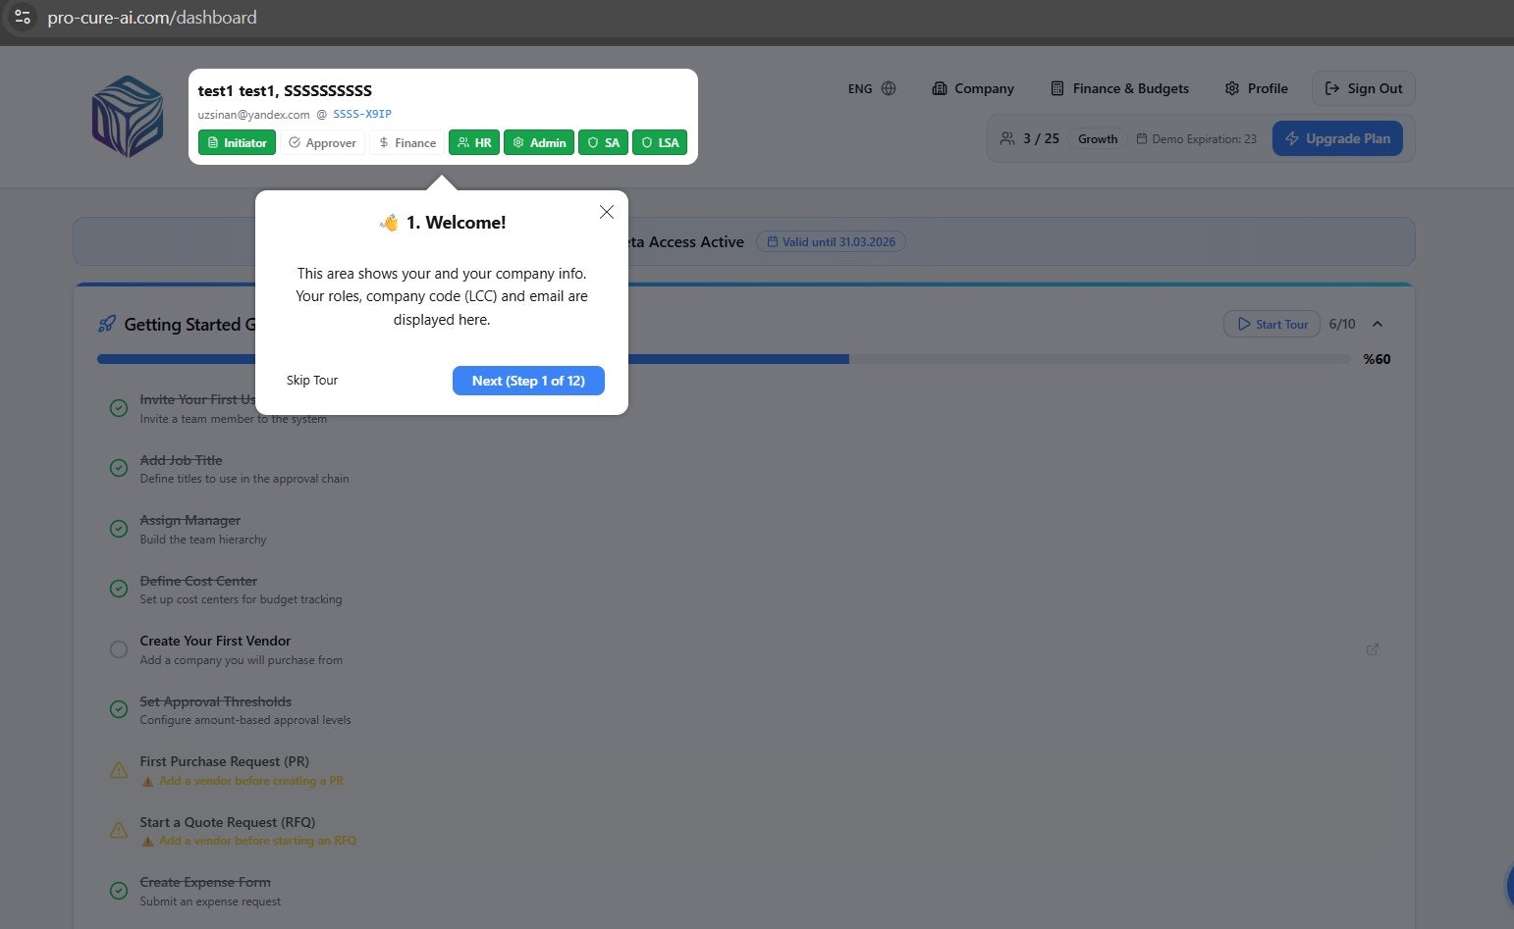
Task: Click the First Purchase Request (PR) title
Action: click(224, 761)
